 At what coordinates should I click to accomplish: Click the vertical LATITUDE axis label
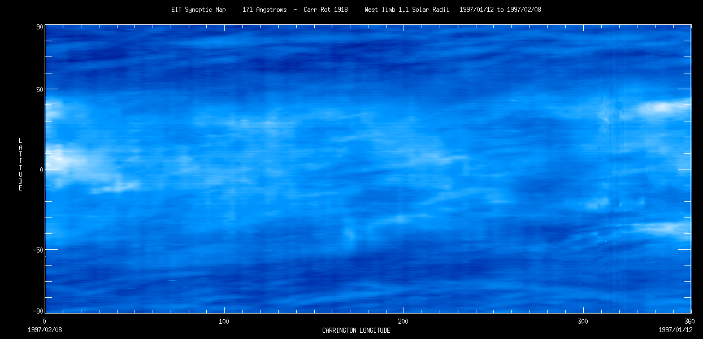(20, 164)
